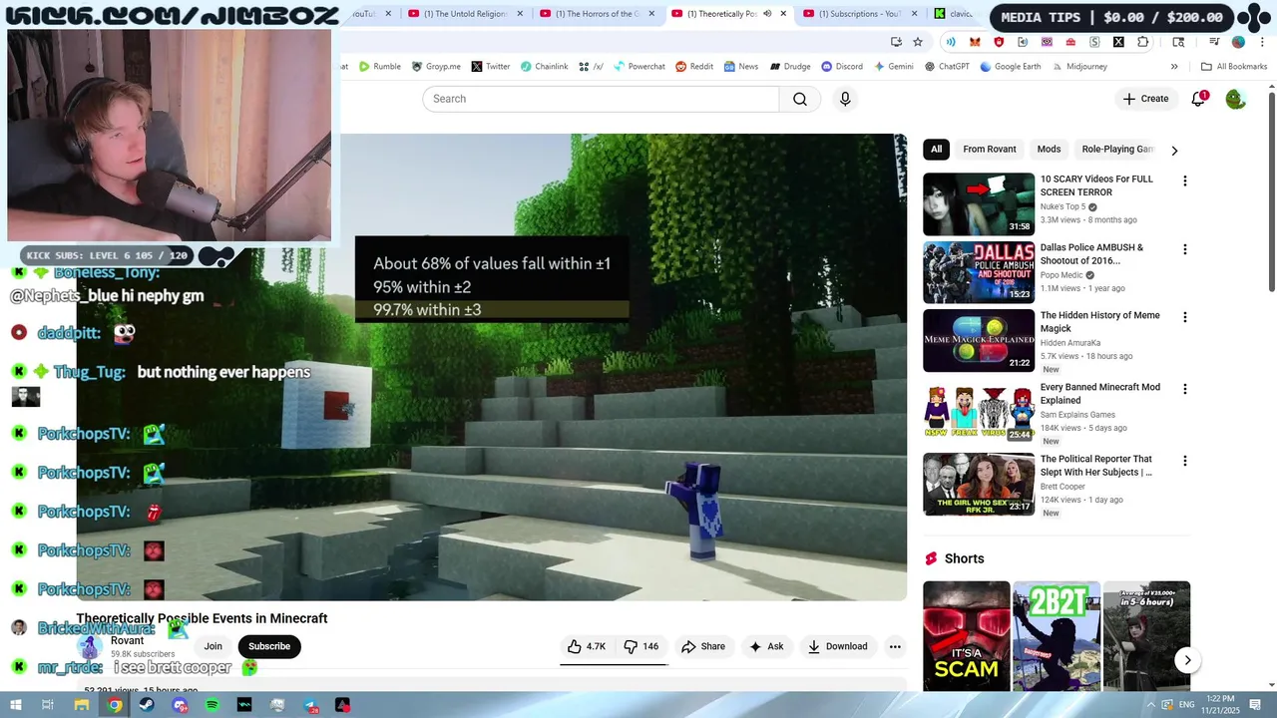Open the 10 SCARY Videos thumbnail
This screenshot has width=1277, height=718.
[x=979, y=204]
